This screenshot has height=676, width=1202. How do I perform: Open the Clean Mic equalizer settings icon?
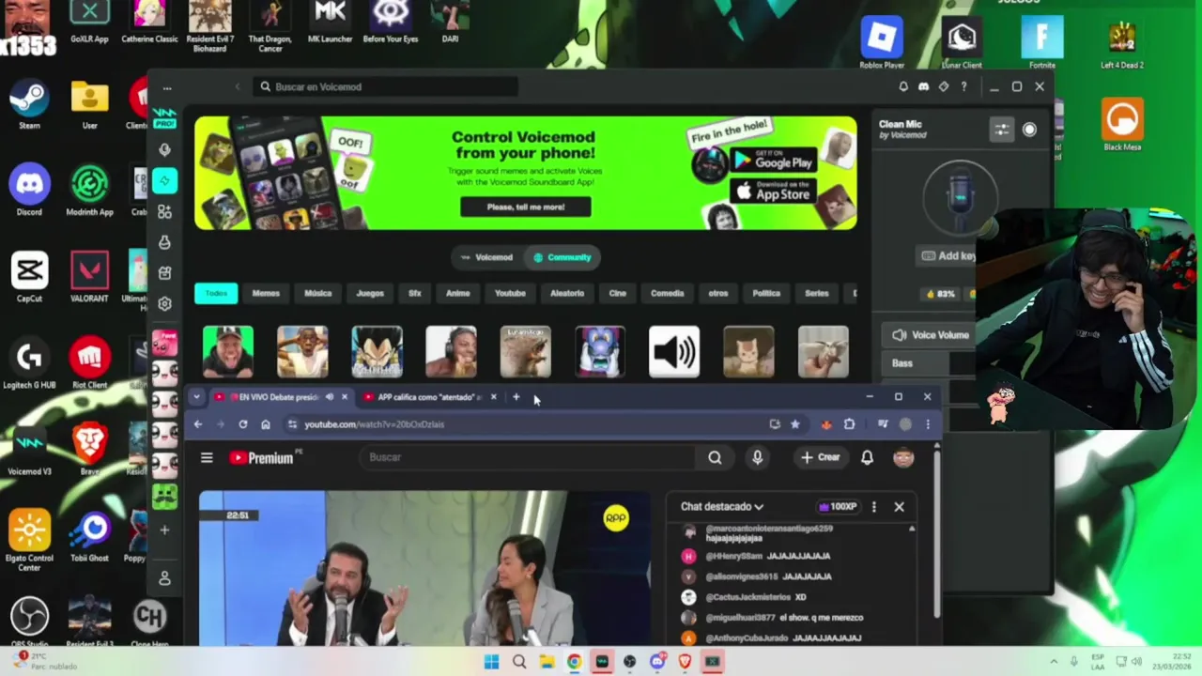[1002, 130]
